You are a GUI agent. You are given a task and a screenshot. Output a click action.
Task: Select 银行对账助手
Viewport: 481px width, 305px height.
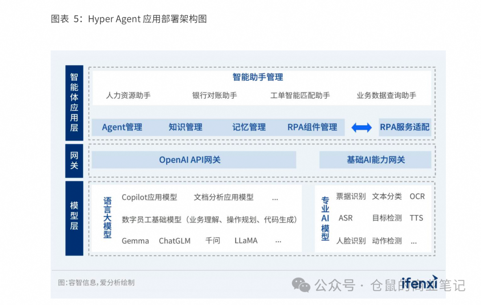pos(215,95)
